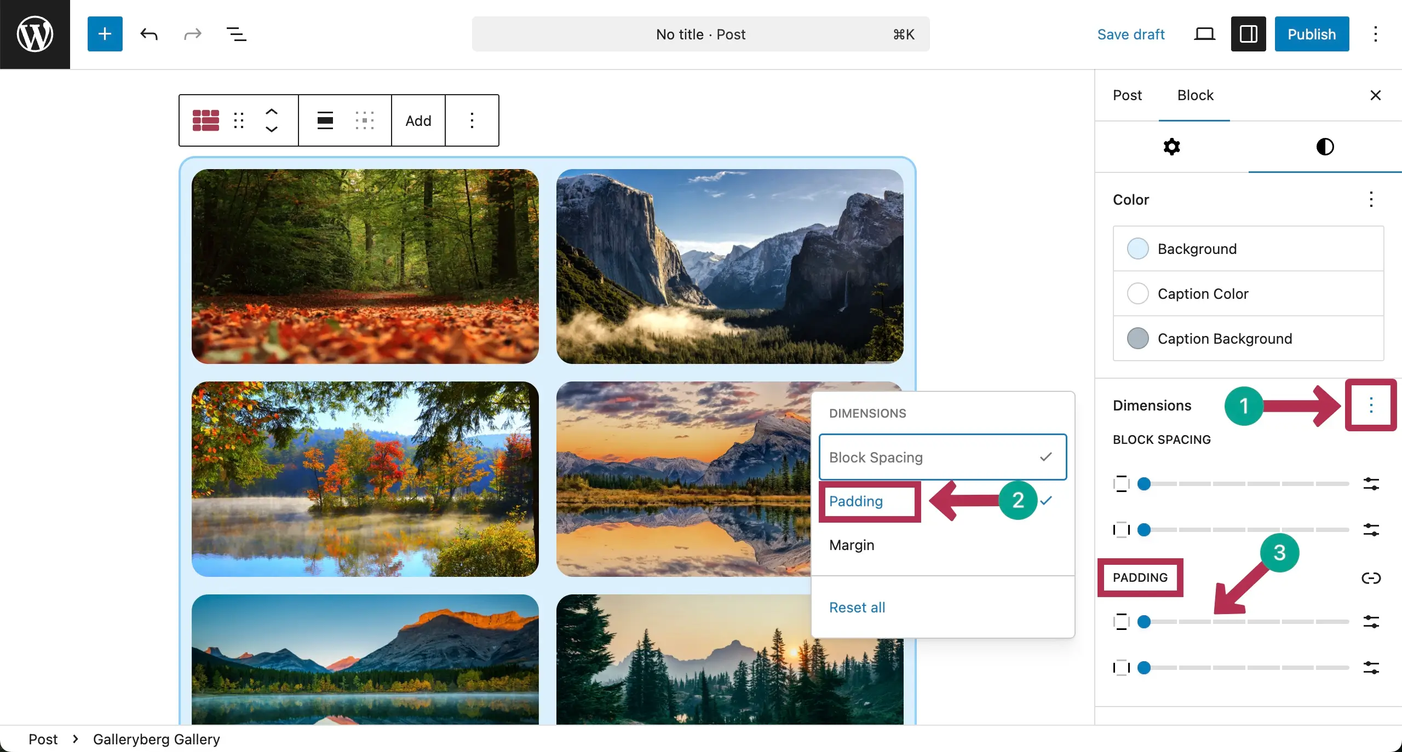
Task: Open the Background color swatch
Action: [x=1137, y=248]
